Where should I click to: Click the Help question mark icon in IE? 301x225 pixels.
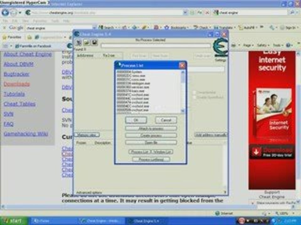(x=288, y=45)
